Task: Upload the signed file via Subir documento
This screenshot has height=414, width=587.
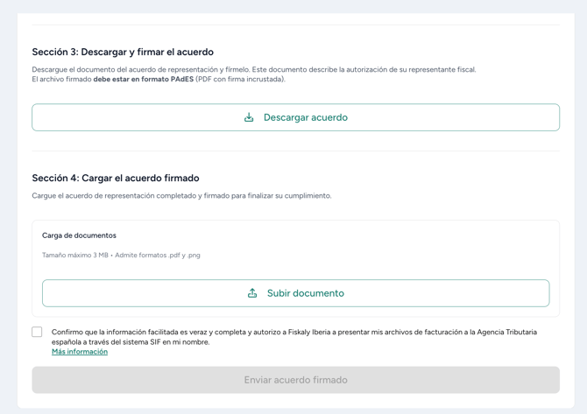Action: tap(296, 293)
